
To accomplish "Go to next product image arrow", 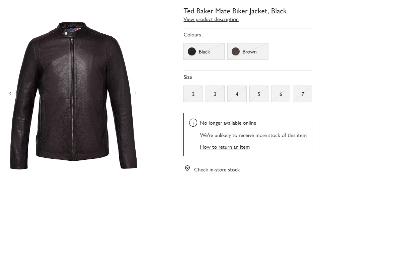I will point(136,93).
